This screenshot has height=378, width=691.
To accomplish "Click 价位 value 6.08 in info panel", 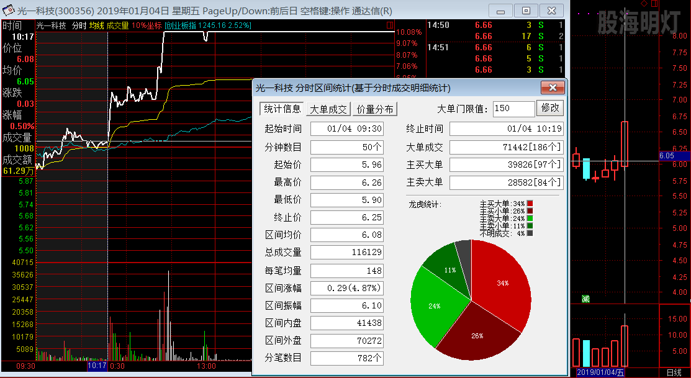I will 25,59.
